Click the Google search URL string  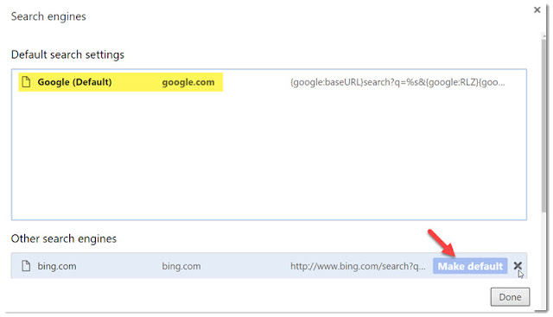coord(397,82)
